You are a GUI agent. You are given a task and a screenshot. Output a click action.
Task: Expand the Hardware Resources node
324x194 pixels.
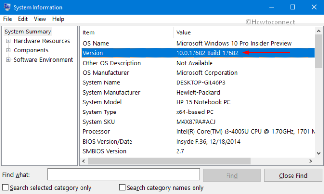(8, 41)
